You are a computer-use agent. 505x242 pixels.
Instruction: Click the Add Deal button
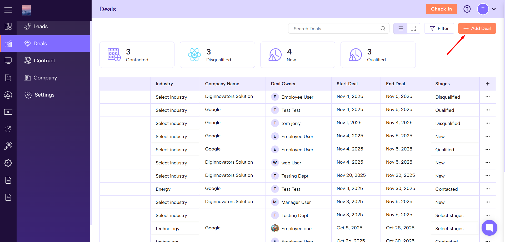click(477, 28)
